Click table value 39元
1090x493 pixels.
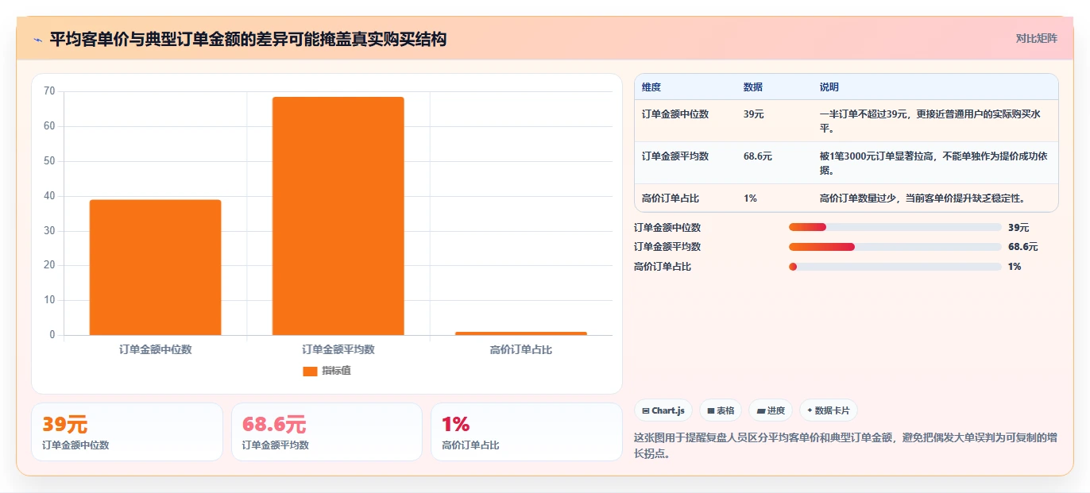pos(754,114)
